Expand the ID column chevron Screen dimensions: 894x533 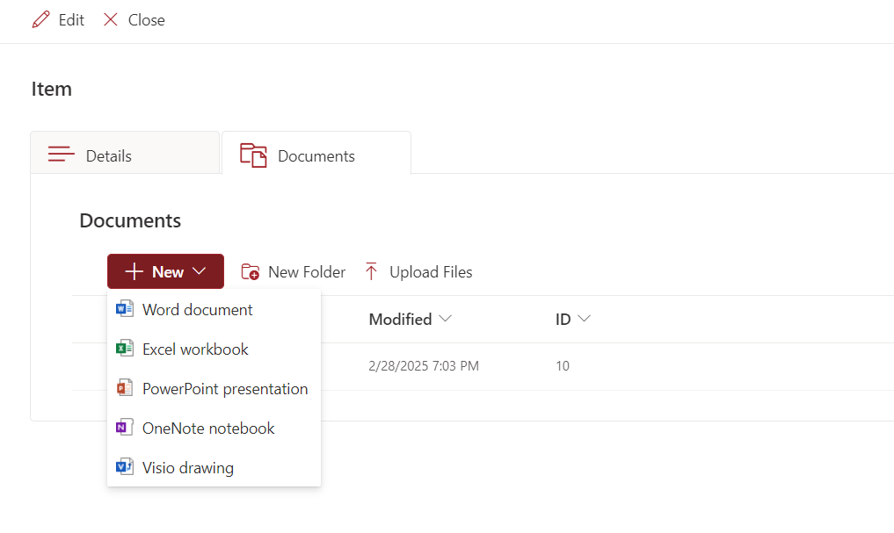[x=583, y=319]
